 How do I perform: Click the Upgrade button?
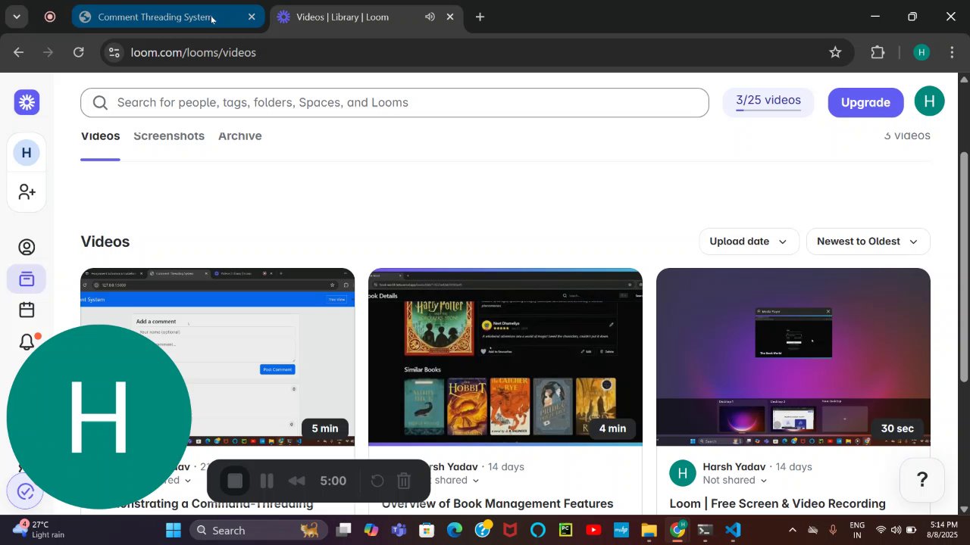[x=865, y=102]
